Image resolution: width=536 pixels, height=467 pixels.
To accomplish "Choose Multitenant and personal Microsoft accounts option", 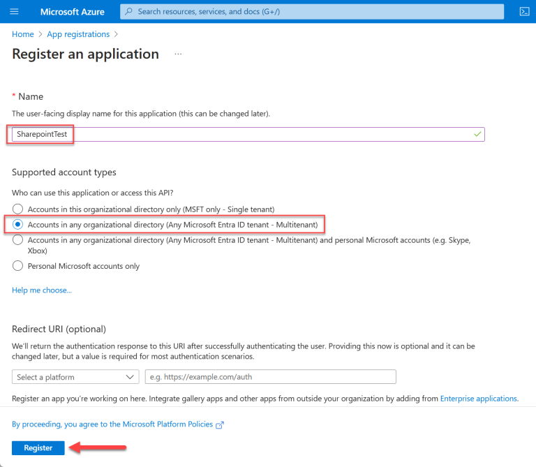I will pos(18,240).
